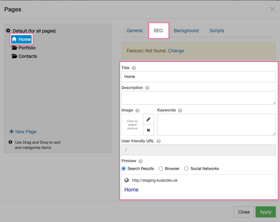280x222 pixels.
Task: Open help tooltip next to User friendly URL
Action: coord(159,141)
